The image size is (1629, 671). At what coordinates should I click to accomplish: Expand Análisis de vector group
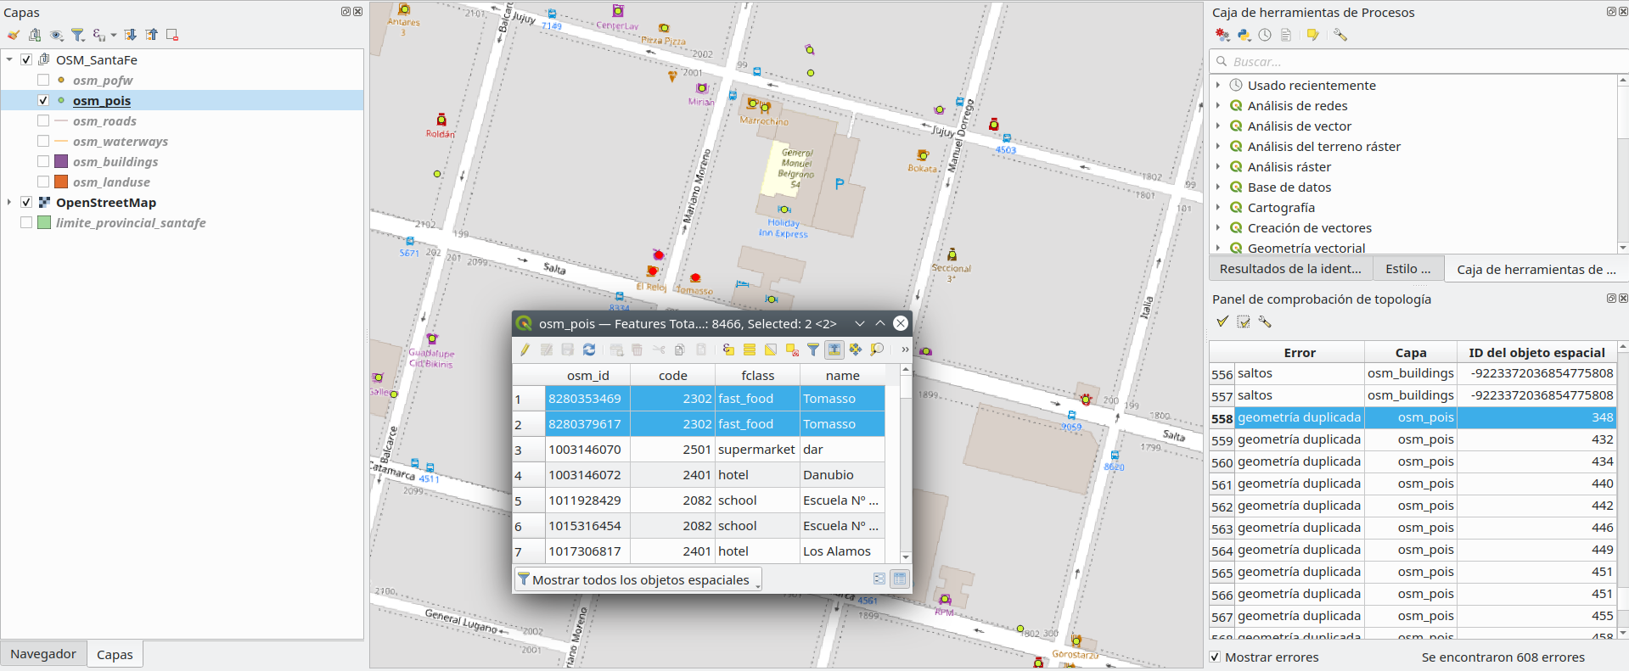click(x=1218, y=126)
